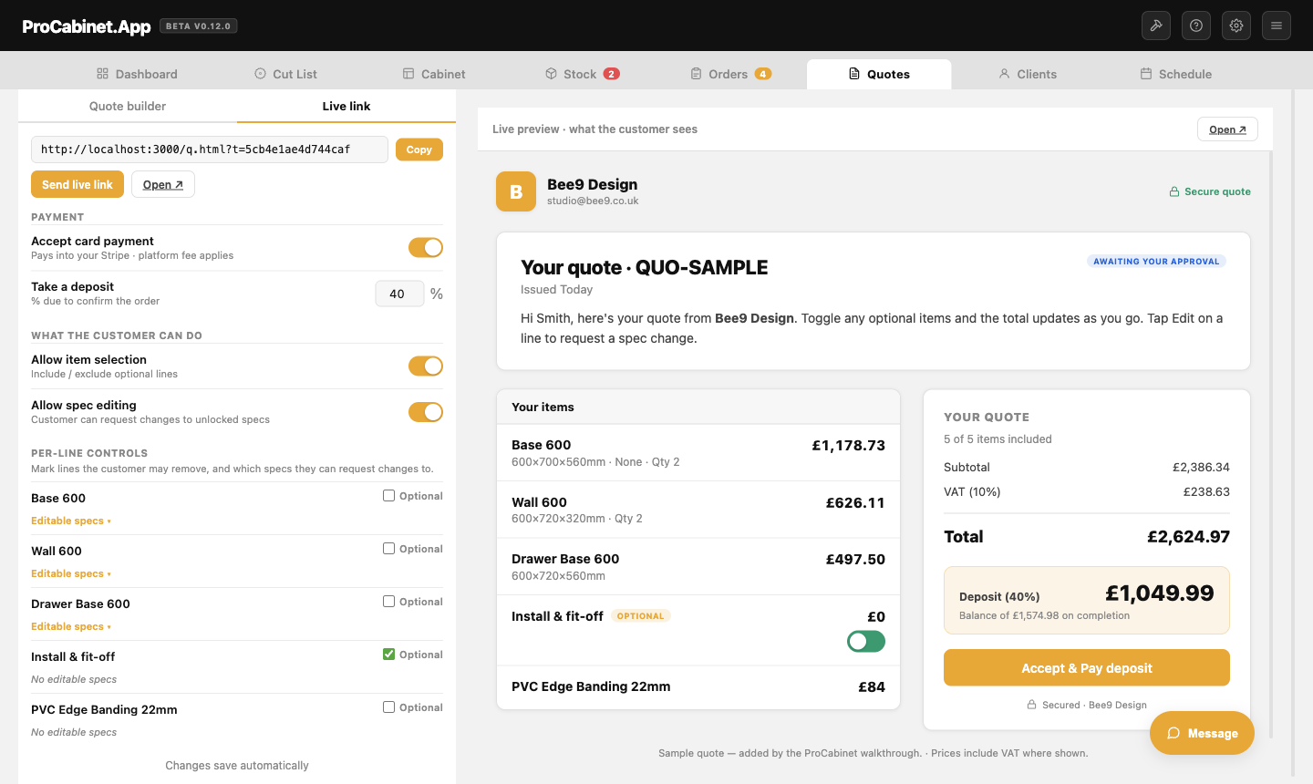Click the Base 600 item row in preview
This screenshot has width=1313, height=784.
pyautogui.click(x=698, y=452)
